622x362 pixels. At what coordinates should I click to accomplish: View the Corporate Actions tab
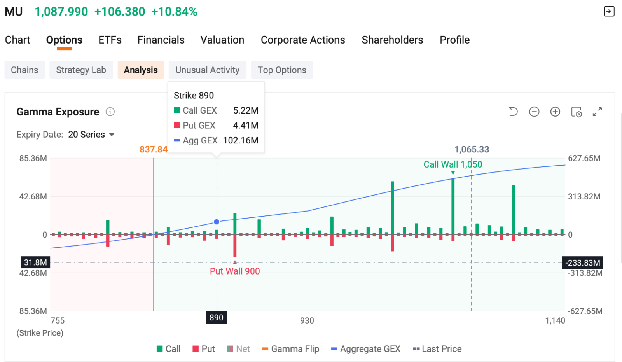[x=303, y=40]
